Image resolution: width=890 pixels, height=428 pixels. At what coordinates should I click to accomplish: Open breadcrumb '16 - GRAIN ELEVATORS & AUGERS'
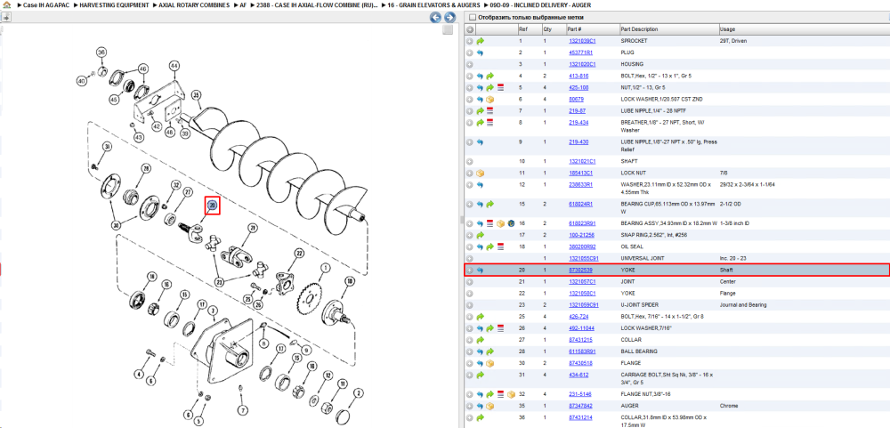point(434,4)
